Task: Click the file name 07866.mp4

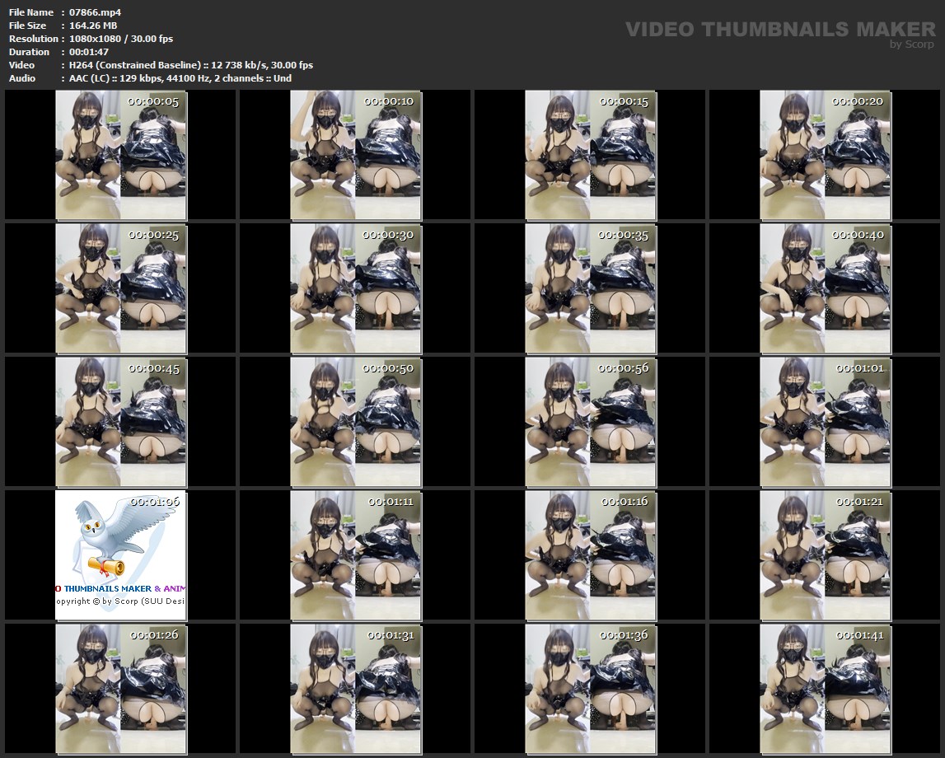Action: pos(95,12)
